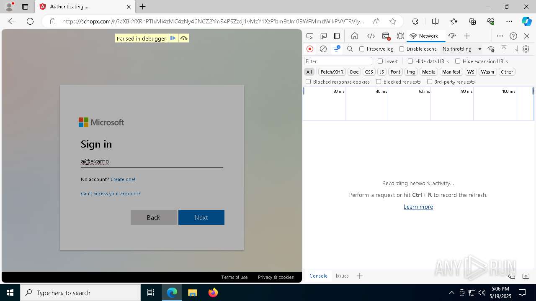Image resolution: width=536 pixels, height=301 pixels.
Task: Open the Sources bug icon panel
Action: [400, 36]
